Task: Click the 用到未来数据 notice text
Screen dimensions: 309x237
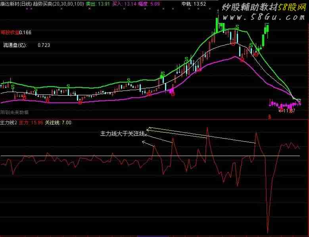Action: (x=14, y=112)
